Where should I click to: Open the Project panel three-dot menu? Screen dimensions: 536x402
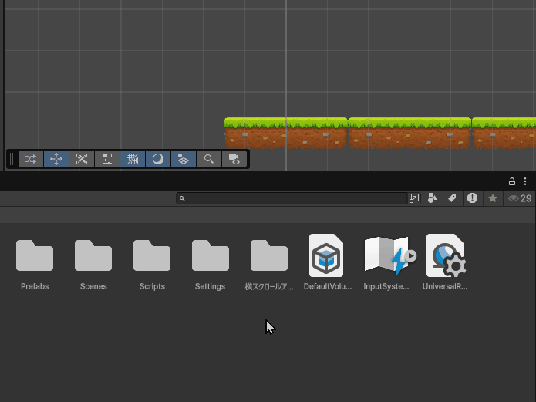pyautogui.click(x=525, y=181)
